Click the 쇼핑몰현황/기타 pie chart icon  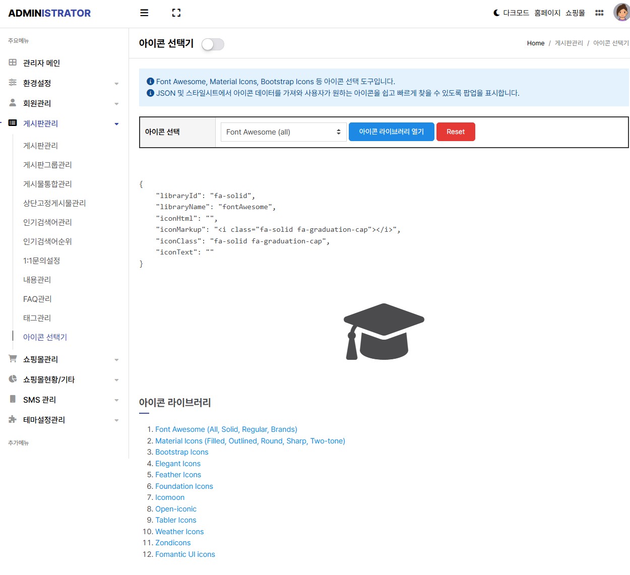pyautogui.click(x=11, y=379)
